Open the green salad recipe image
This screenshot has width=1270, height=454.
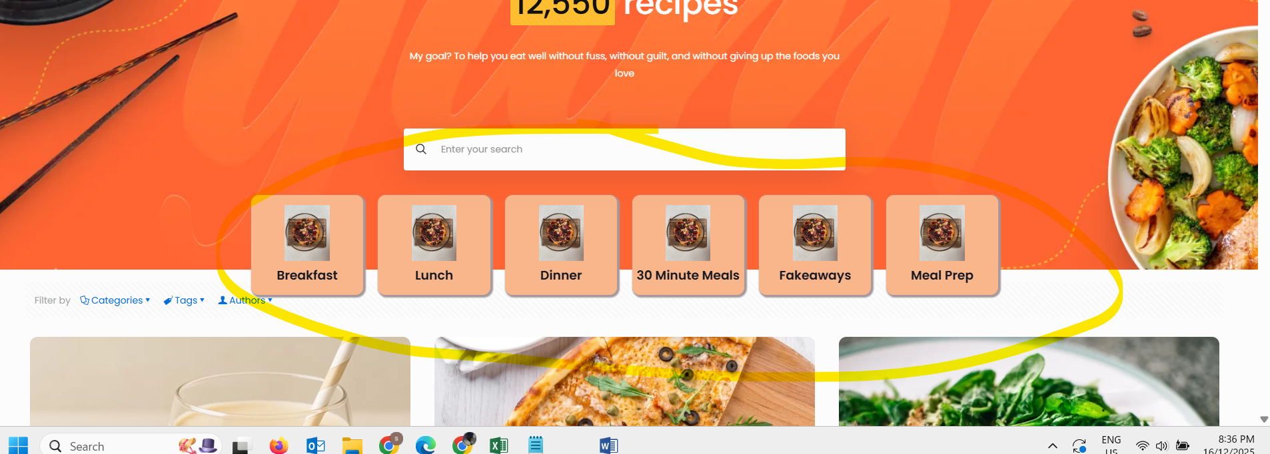click(x=1029, y=381)
